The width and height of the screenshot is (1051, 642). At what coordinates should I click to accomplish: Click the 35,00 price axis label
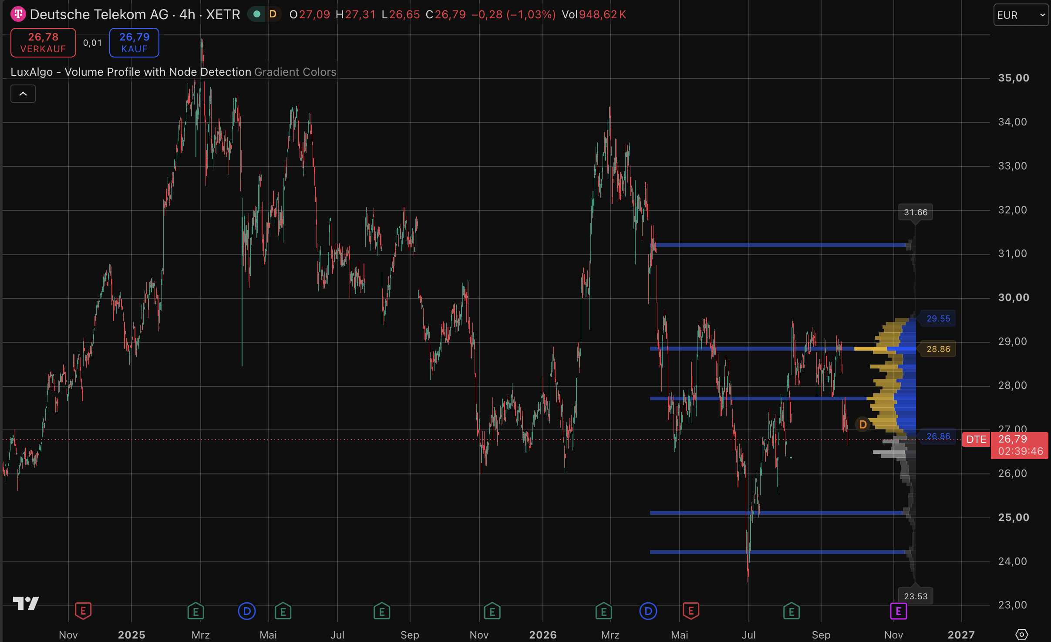[1014, 78]
